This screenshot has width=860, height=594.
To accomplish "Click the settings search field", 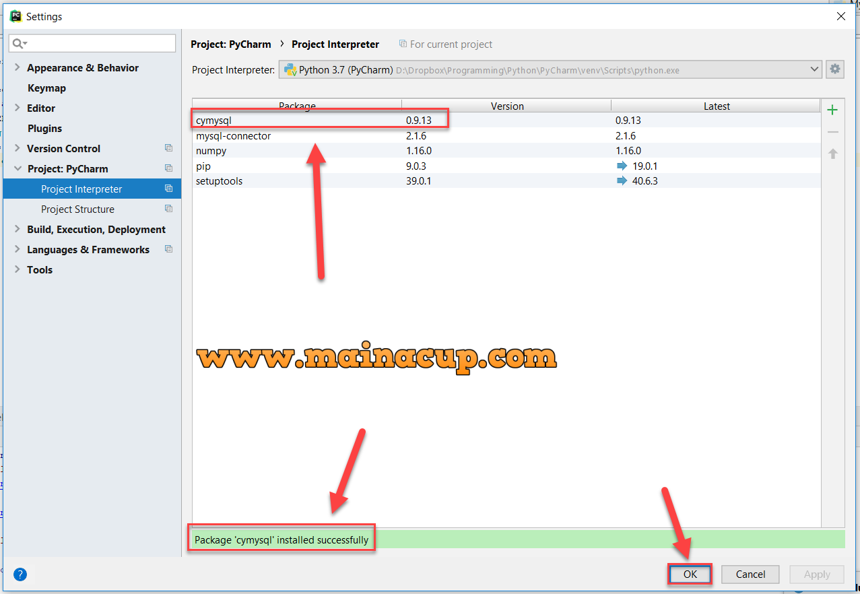I will click(x=92, y=43).
